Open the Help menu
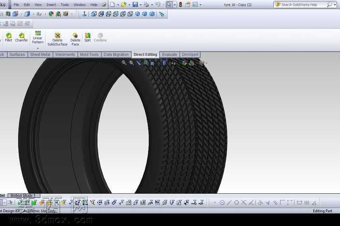Viewport: 340px width, 226px height. (x=94, y=4)
